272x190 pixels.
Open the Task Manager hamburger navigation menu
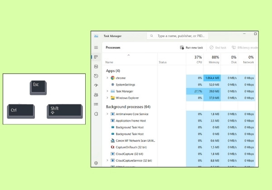tap(96, 47)
